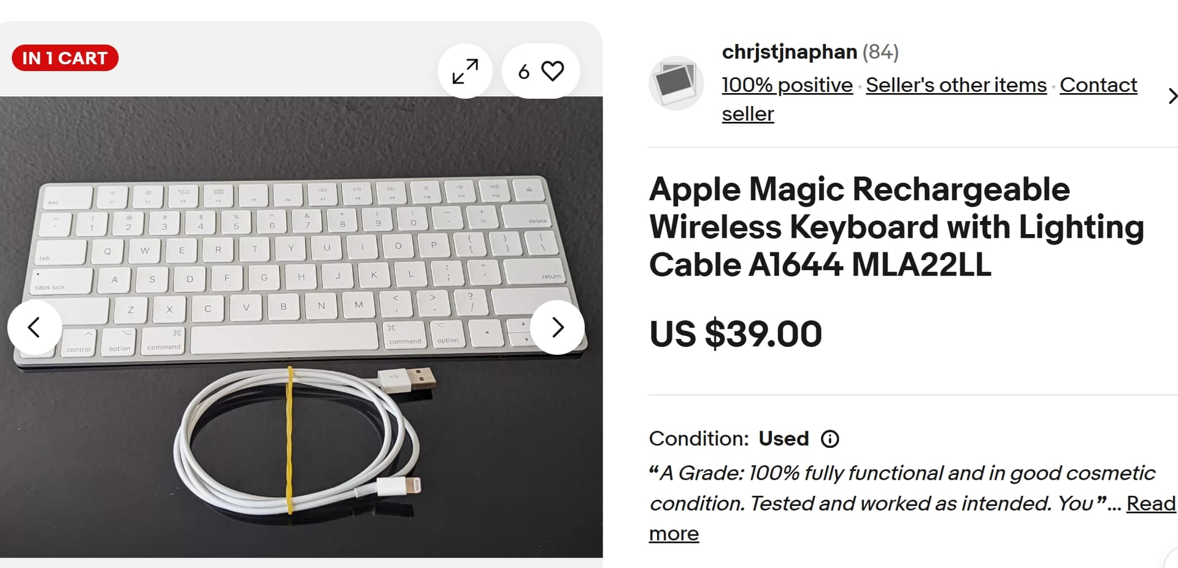
Task: Open the Condition info icon
Action: [x=830, y=439]
